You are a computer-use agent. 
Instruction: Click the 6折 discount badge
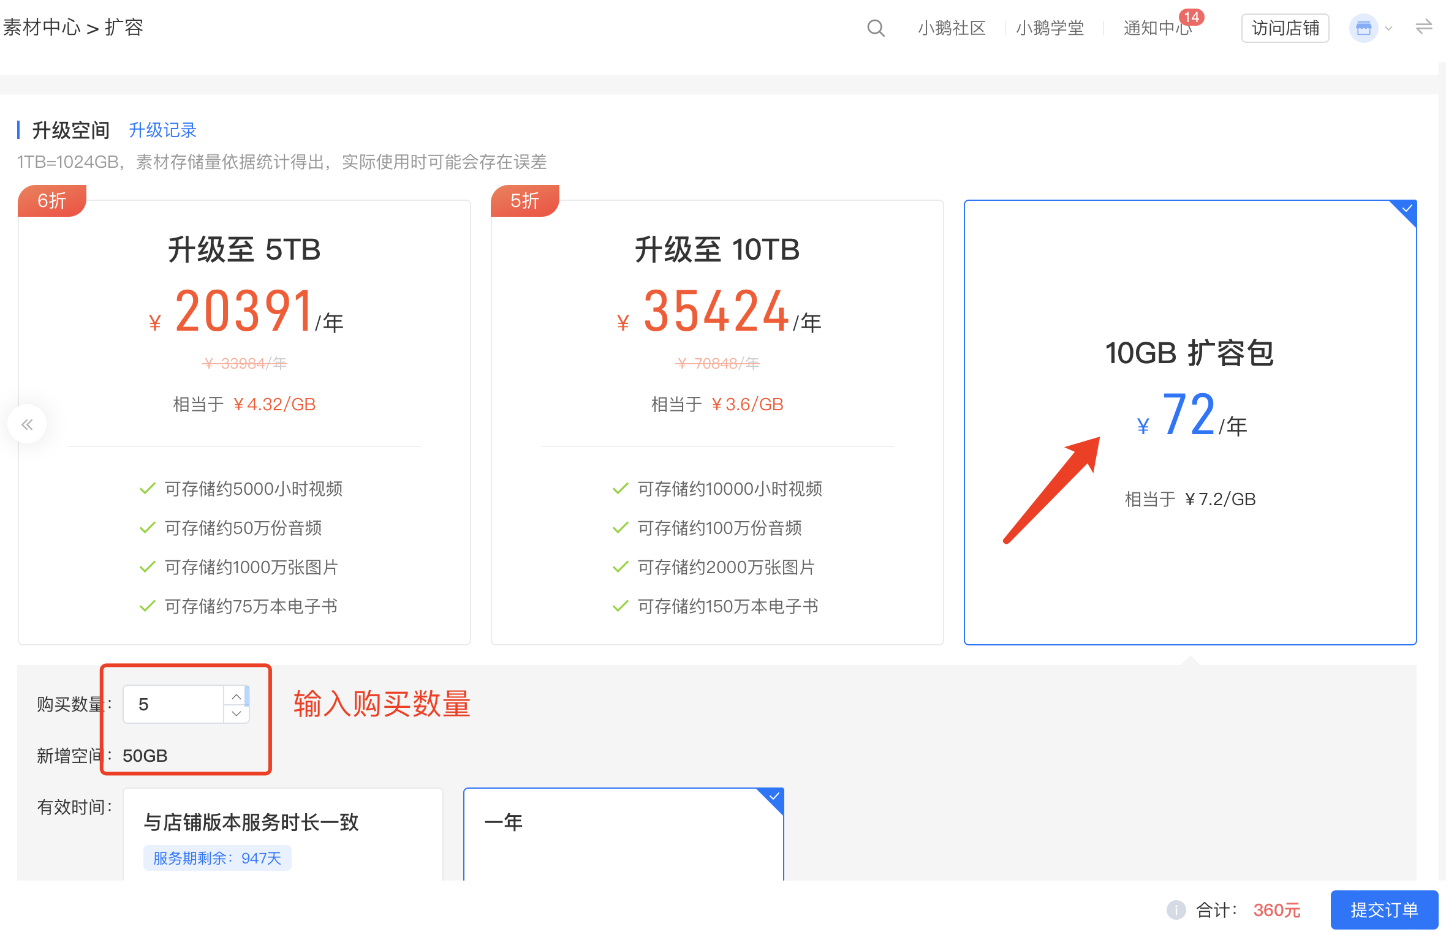point(52,200)
